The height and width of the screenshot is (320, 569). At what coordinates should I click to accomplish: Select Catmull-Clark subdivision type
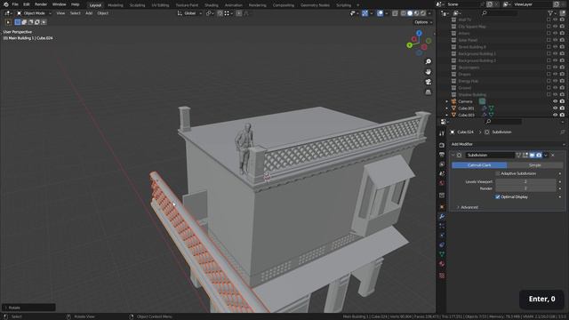pos(479,165)
